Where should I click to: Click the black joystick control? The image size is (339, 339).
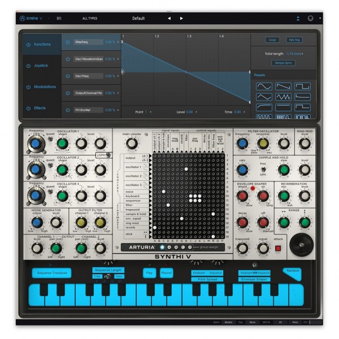pos(301,245)
